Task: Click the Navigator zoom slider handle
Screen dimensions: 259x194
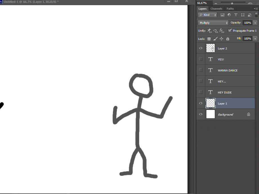Action: coord(232,3)
